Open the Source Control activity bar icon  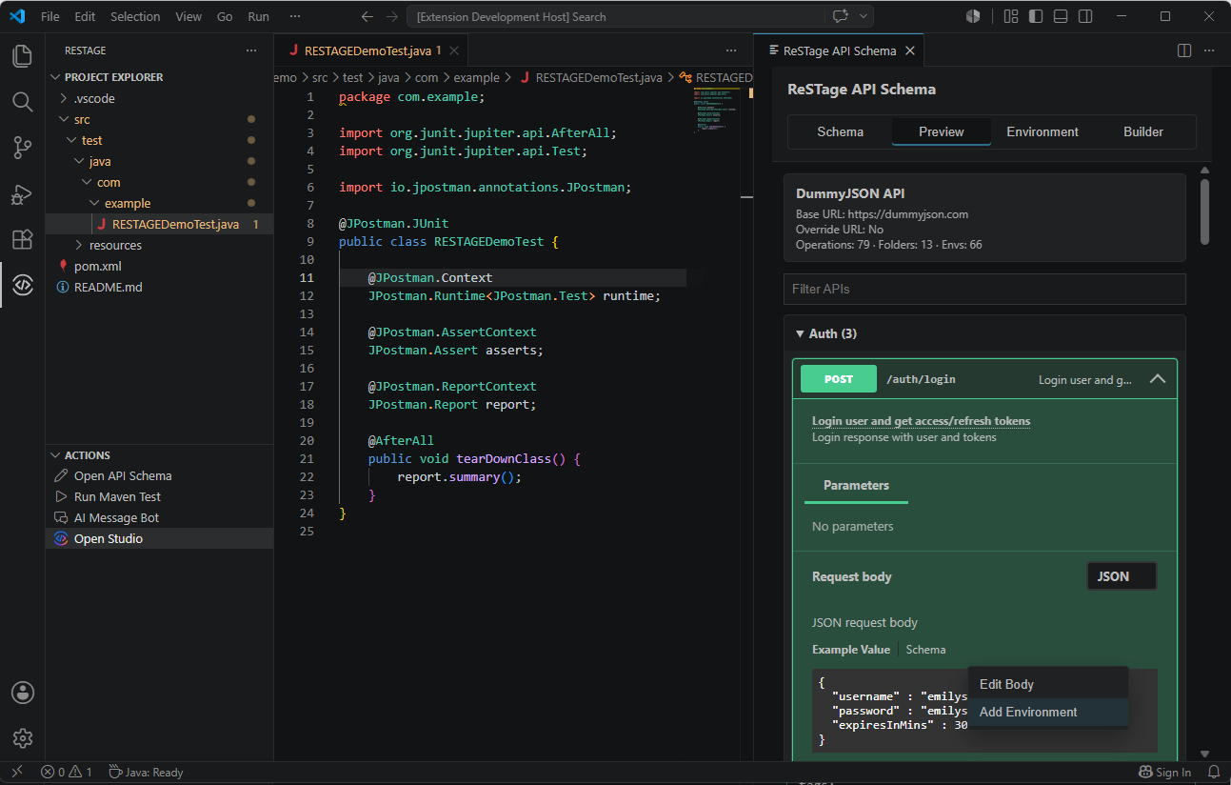coord(23,147)
